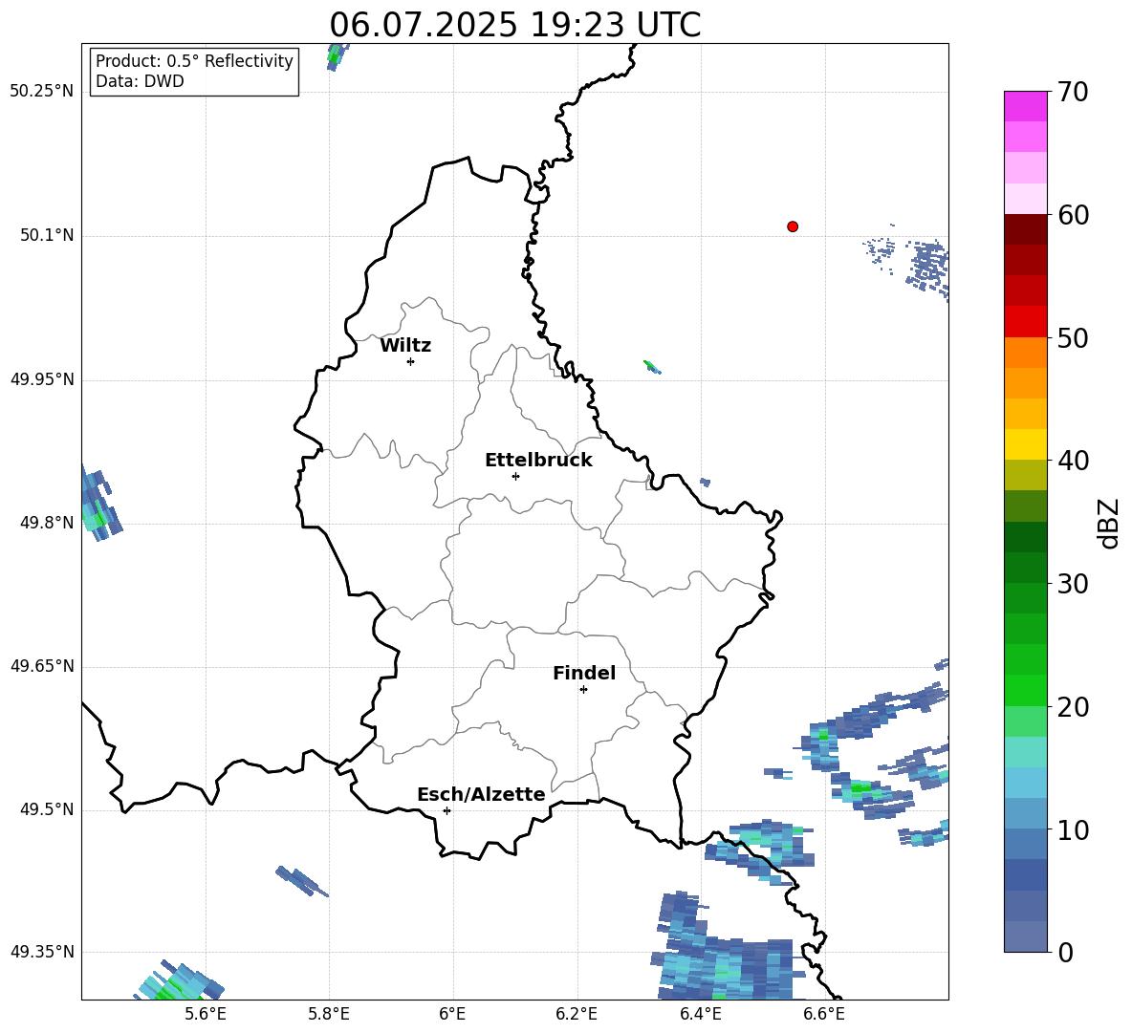The image size is (1132, 1033).
Task: Click the Findel station cross marker
Action: pyautogui.click(x=583, y=689)
